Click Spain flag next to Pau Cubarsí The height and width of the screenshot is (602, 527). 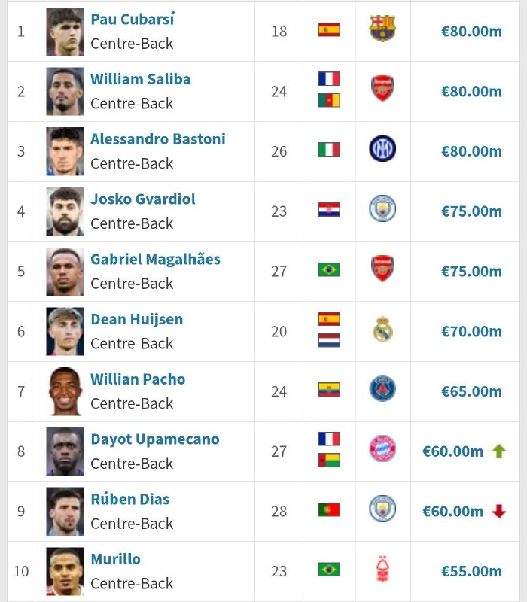coord(329,30)
